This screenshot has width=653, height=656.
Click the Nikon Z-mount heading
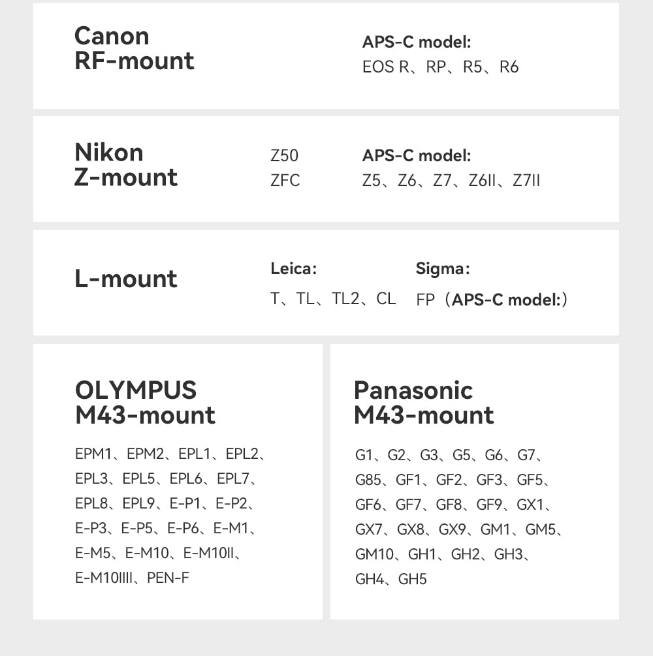point(126,165)
